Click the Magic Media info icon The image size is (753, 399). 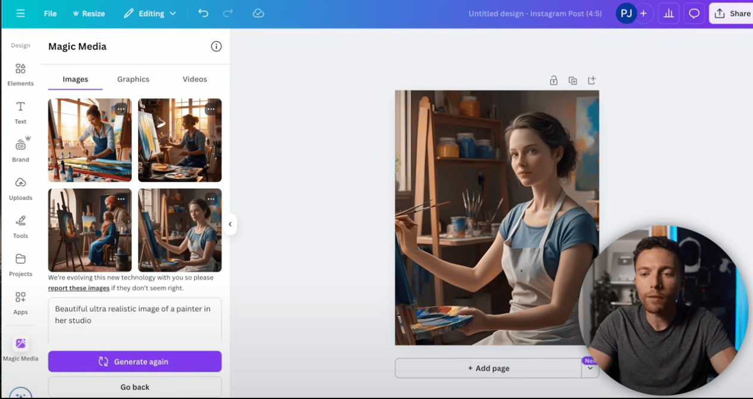216,46
